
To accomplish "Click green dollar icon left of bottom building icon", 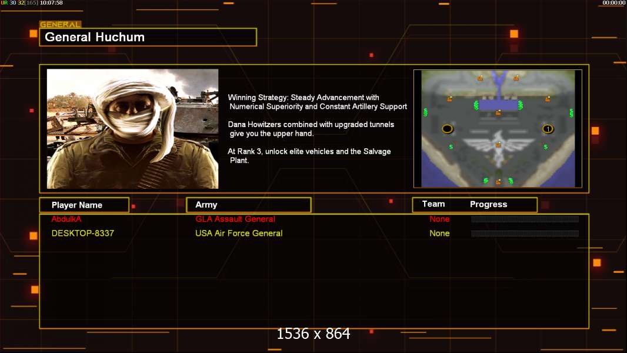I will [485, 181].
